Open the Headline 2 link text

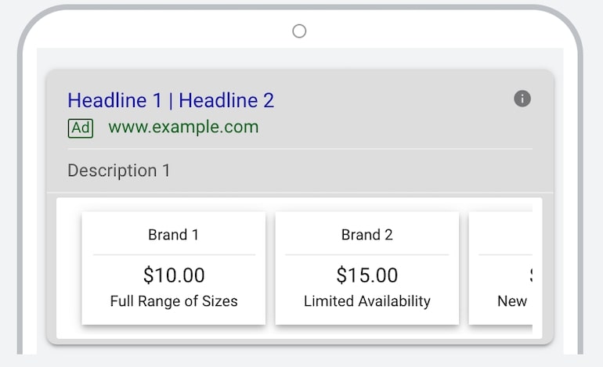tap(226, 100)
